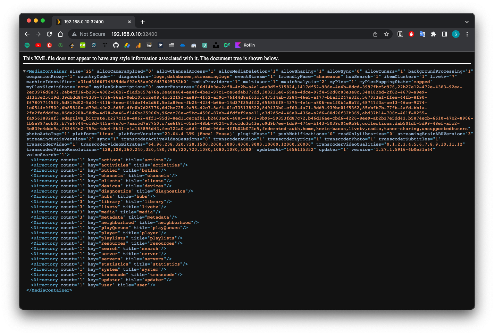Open the Inv bookmark icon

[x=149, y=45]
